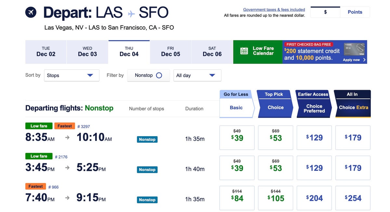Click the Nonstop badge for 3:45PM flight
This screenshot has width=390, height=212.
(x=147, y=170)
